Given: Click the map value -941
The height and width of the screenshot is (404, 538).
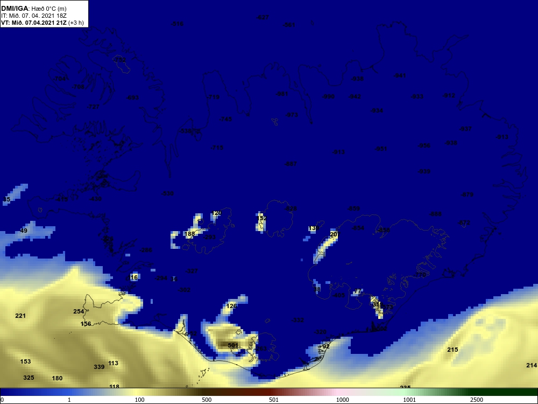Looking at the screenshot, I should click(400, 75).
